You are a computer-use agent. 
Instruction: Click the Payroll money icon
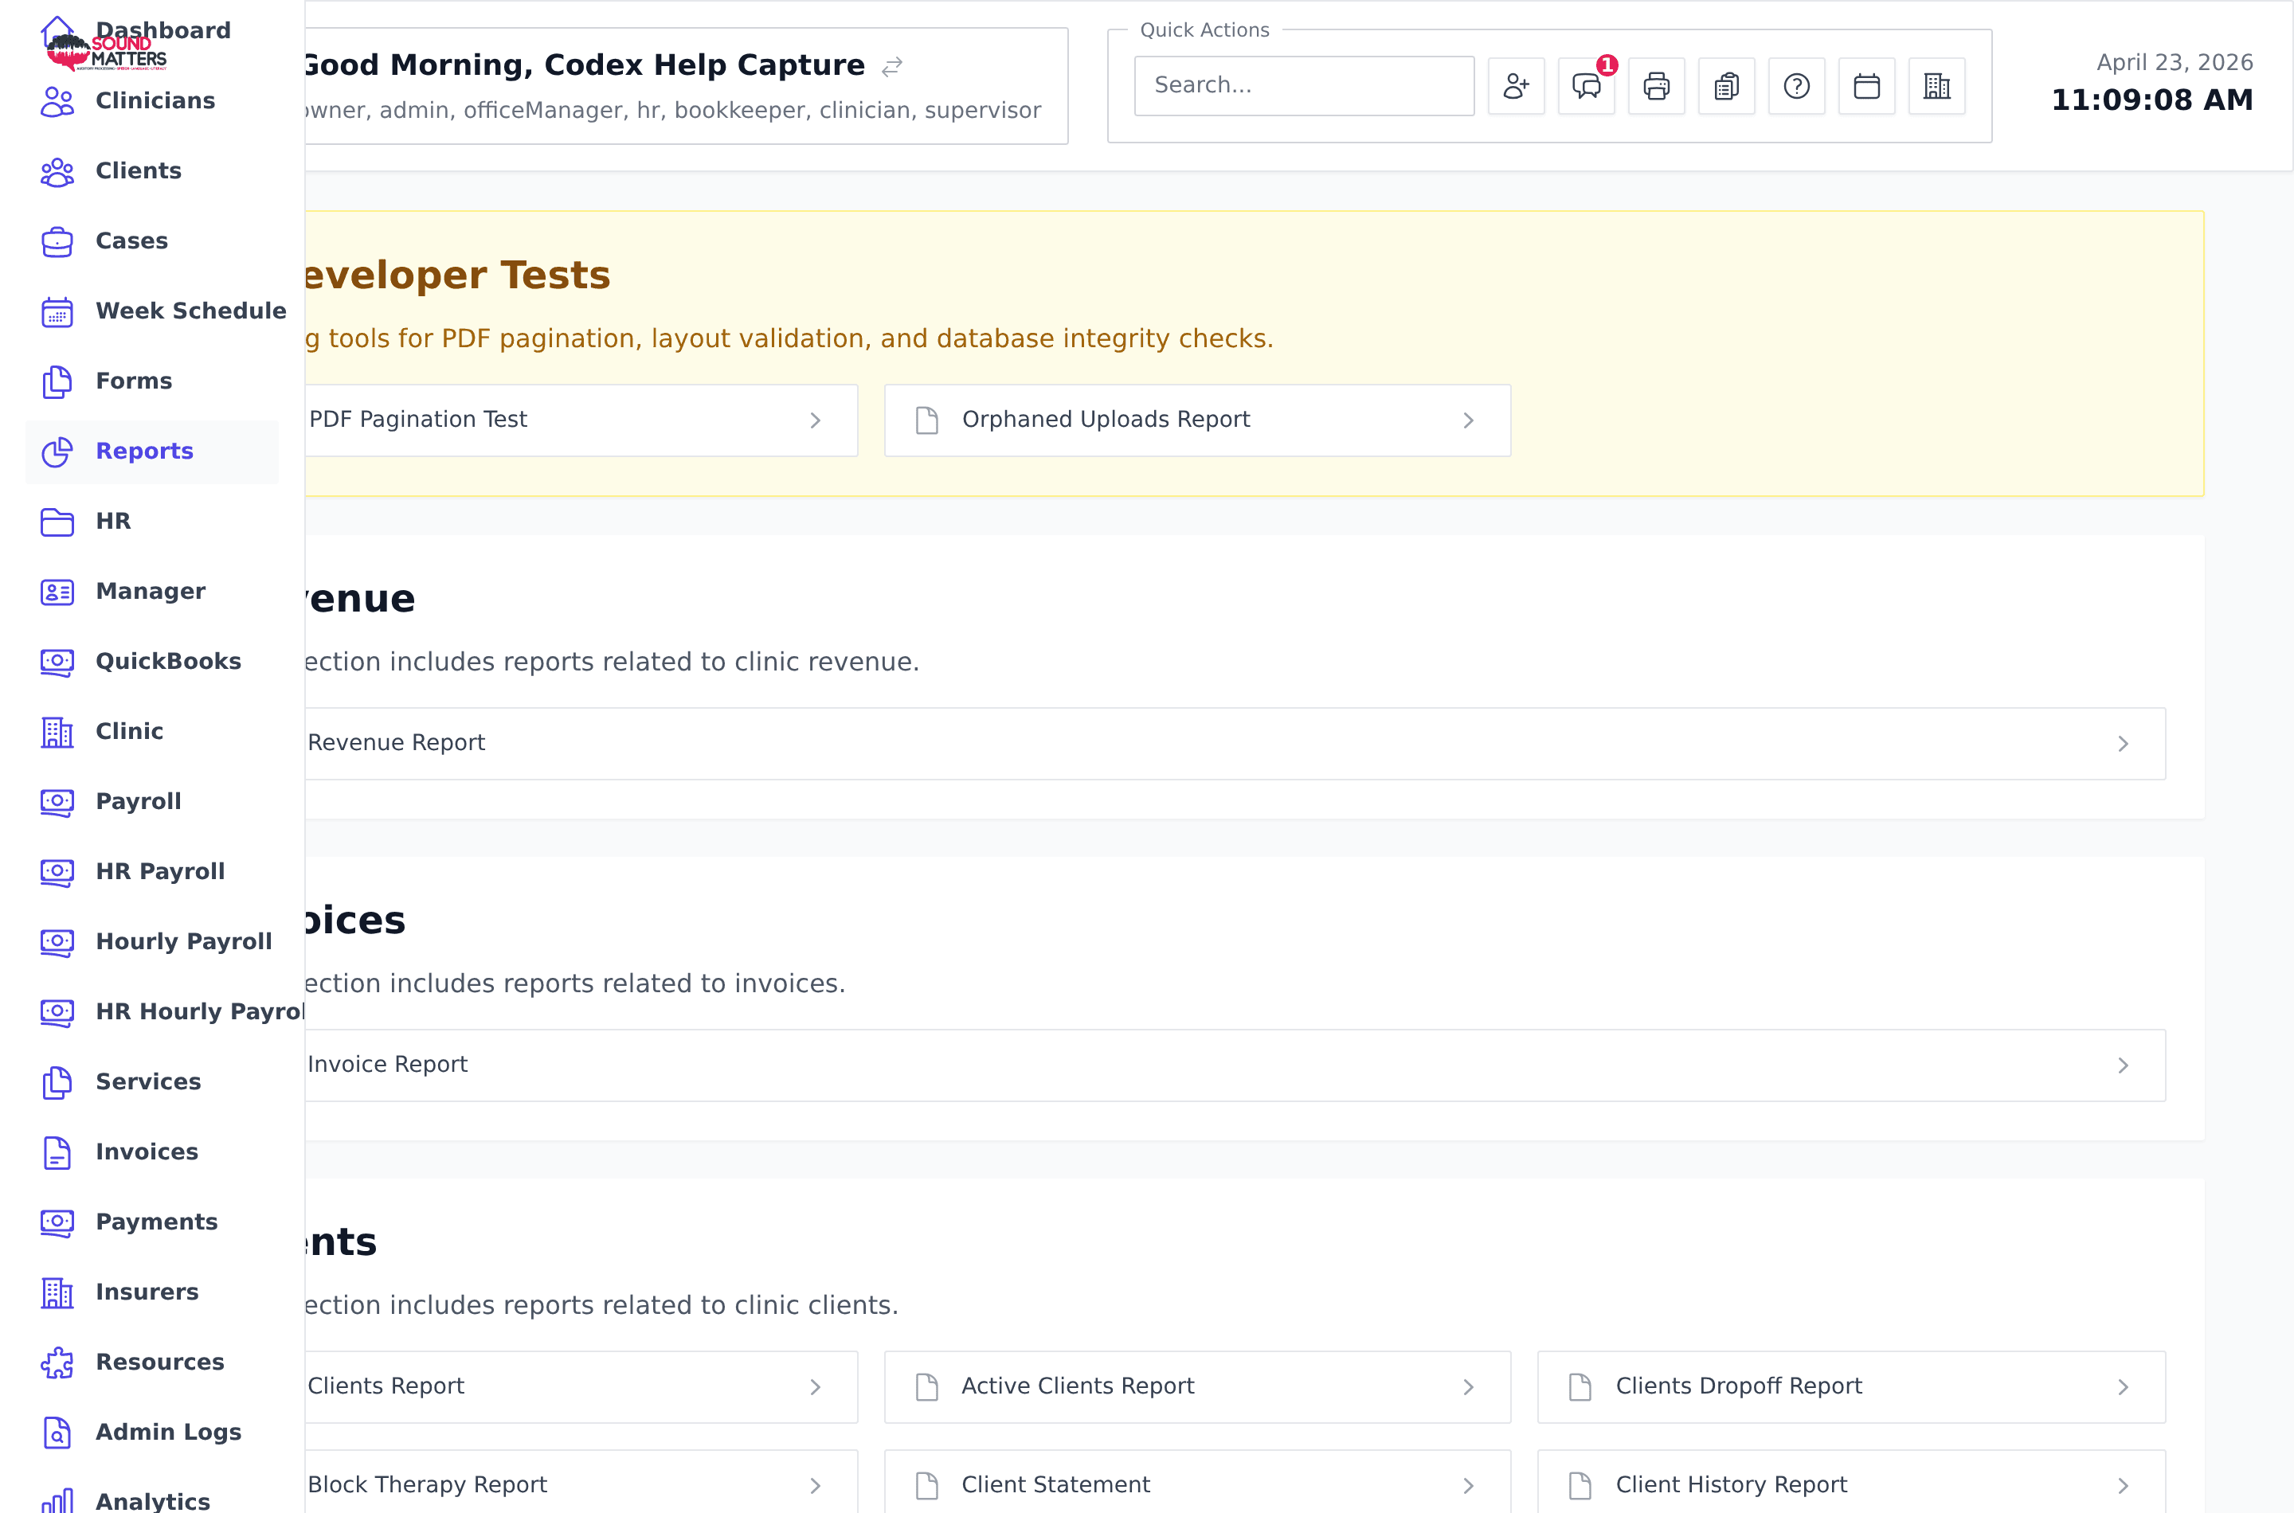pos(57,802)
